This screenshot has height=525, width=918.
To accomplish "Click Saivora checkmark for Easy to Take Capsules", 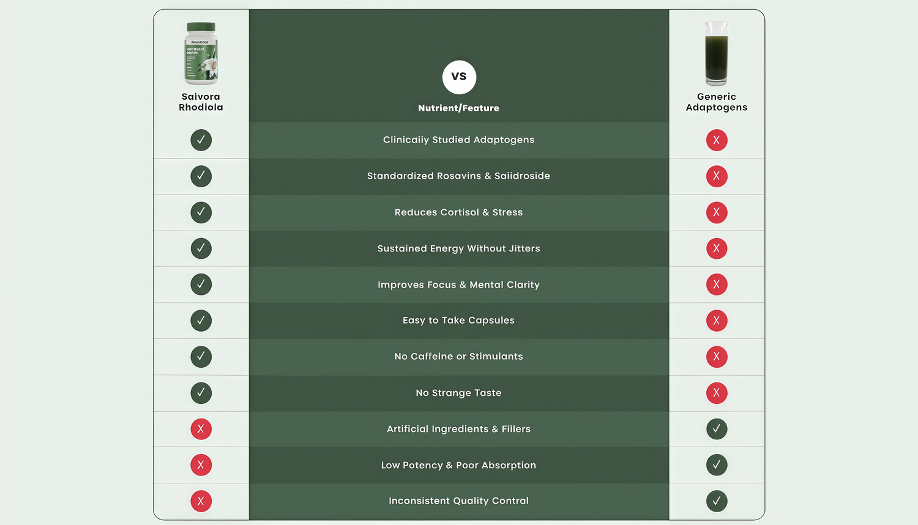I will 201,321.
